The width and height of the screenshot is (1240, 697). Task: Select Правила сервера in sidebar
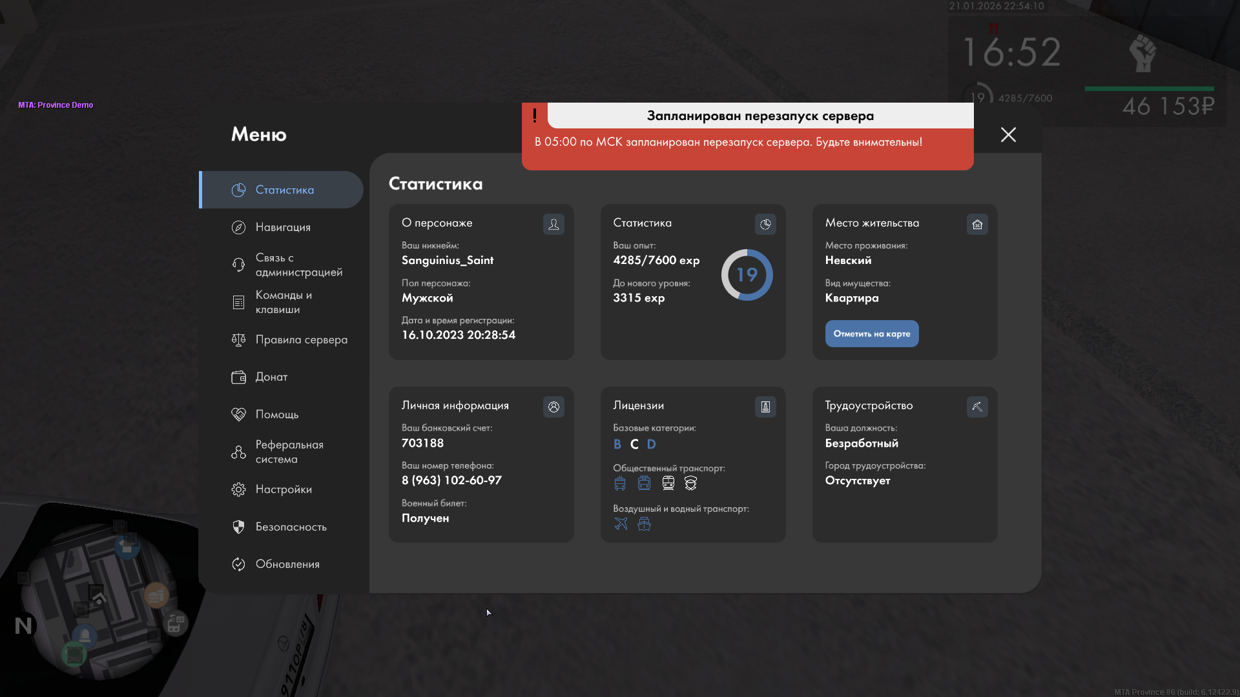click(301, 339)
